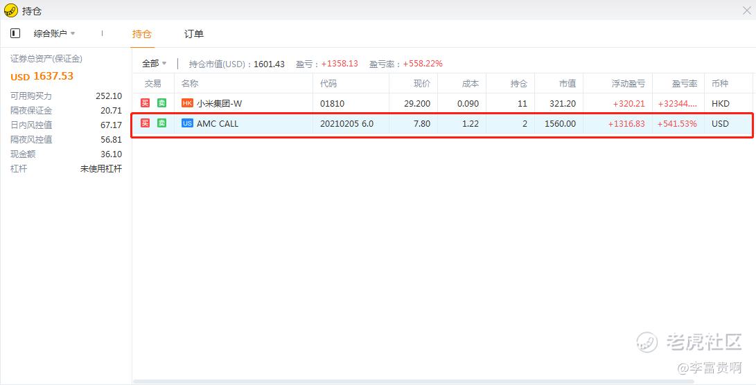Screen dimensions: 756x385
Task: Click market value 1560.00
Action: (561, 123)
